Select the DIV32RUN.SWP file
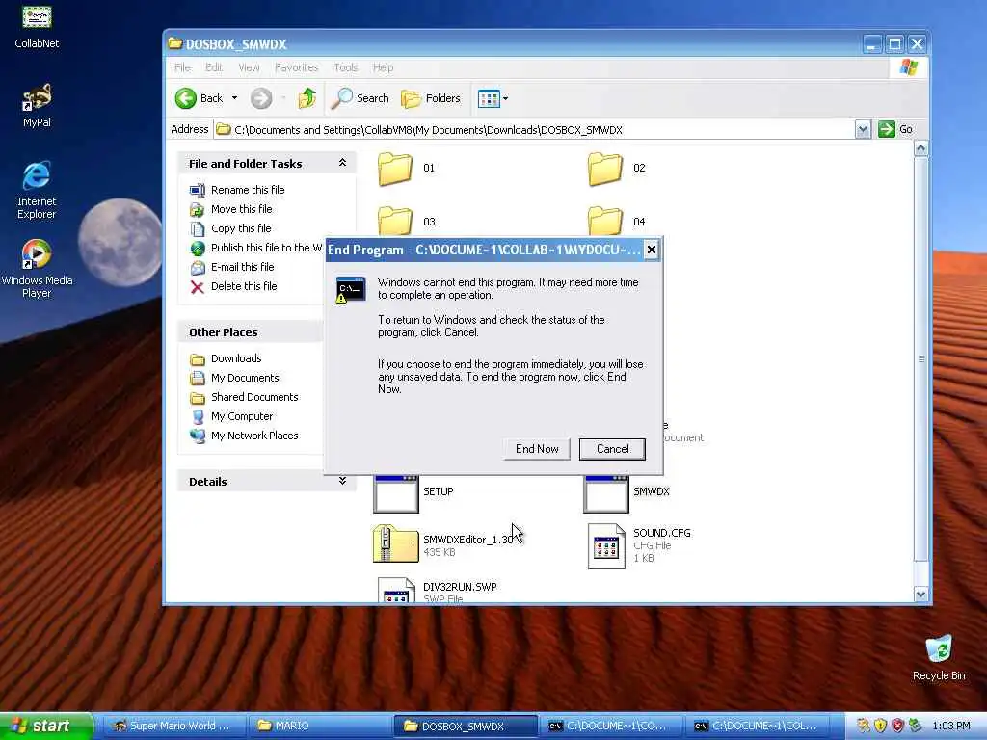987x740 pixels. pyautogui.click(x=438, y=591)
